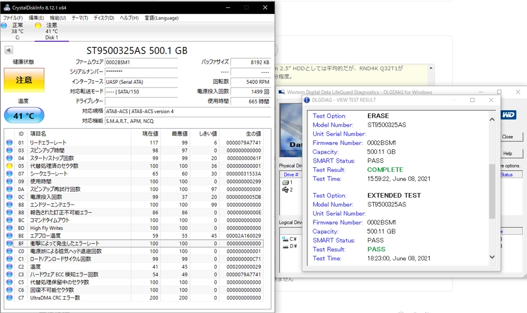
Task: Select USB drive 2 icon in DLGDIAG
Action: 286,189
